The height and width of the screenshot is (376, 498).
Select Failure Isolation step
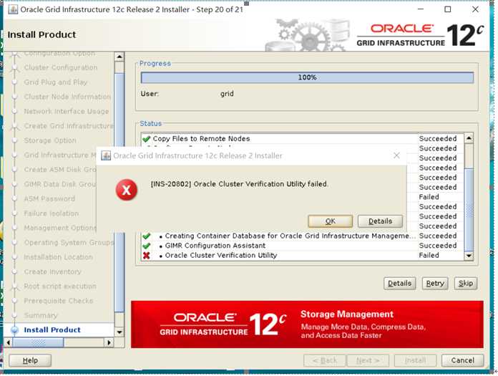pos(51,213)
